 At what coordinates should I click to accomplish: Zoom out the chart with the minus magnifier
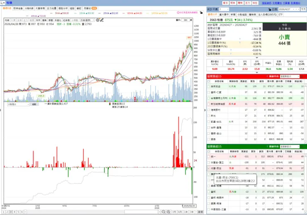coord(163,212)
